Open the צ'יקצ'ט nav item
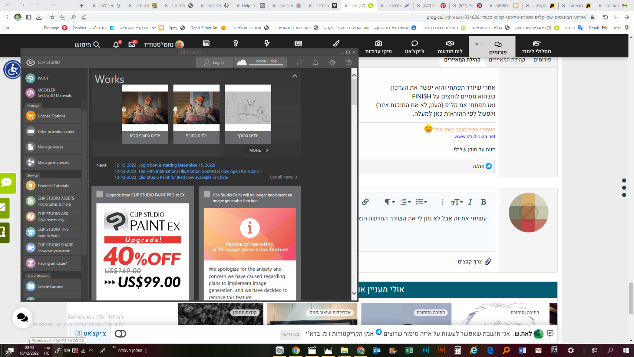The image size is (634, 357). (x=415, y=47)
